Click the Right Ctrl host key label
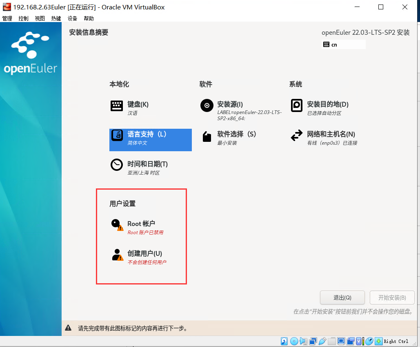This screenshot has width=420, height=347. coord(396,341)
